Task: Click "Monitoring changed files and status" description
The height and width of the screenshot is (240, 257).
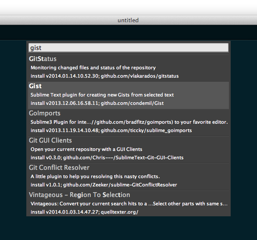Action: click(93, 68)
